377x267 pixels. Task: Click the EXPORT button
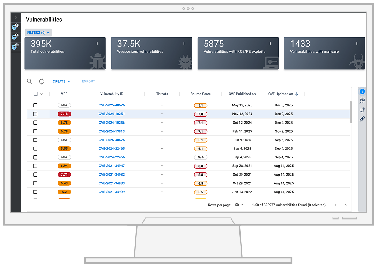tap(88, 81)
